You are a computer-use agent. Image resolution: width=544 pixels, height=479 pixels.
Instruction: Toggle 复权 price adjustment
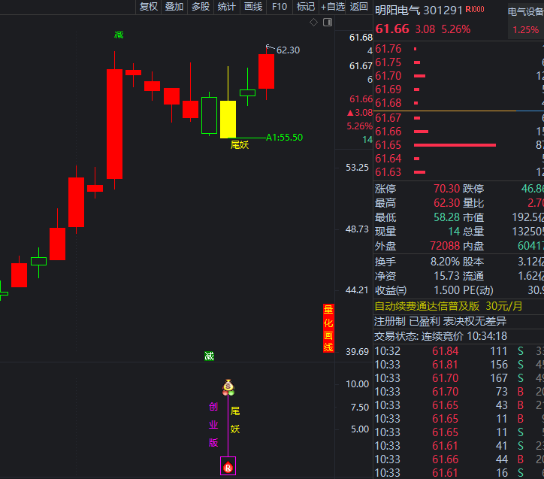pos(149,7)
